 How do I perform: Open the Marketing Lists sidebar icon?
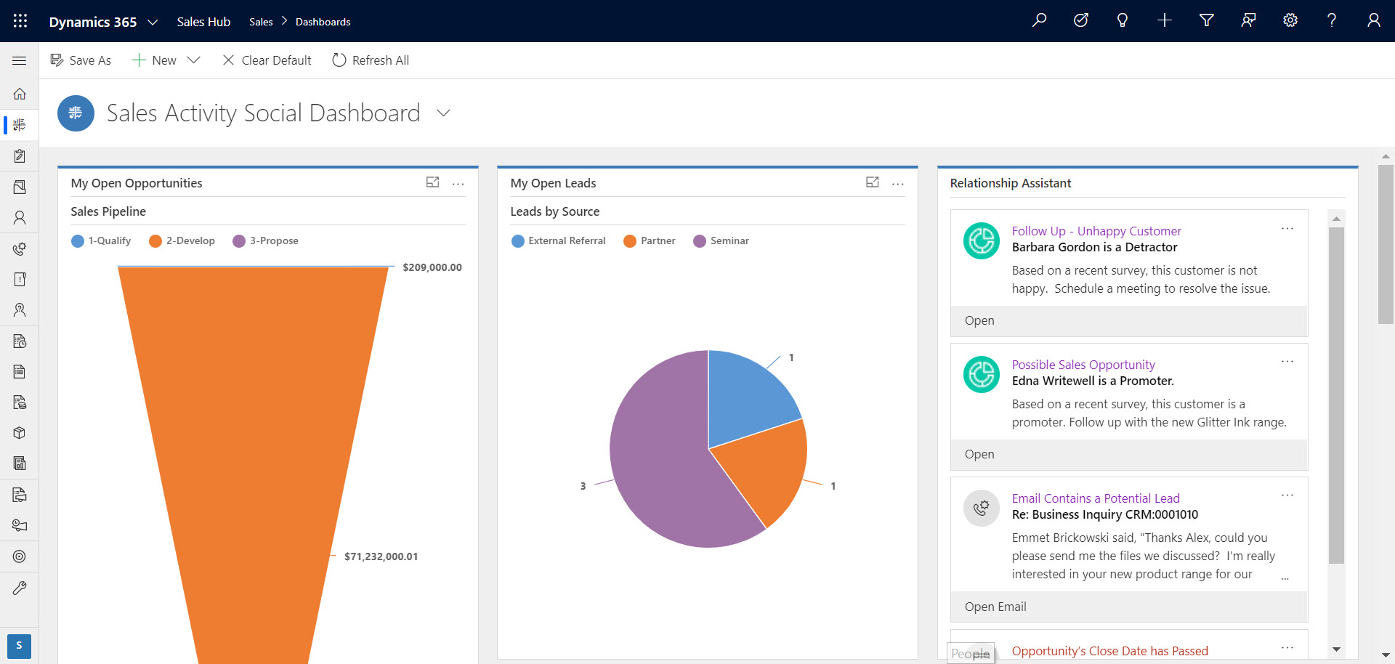coord(20,495)
